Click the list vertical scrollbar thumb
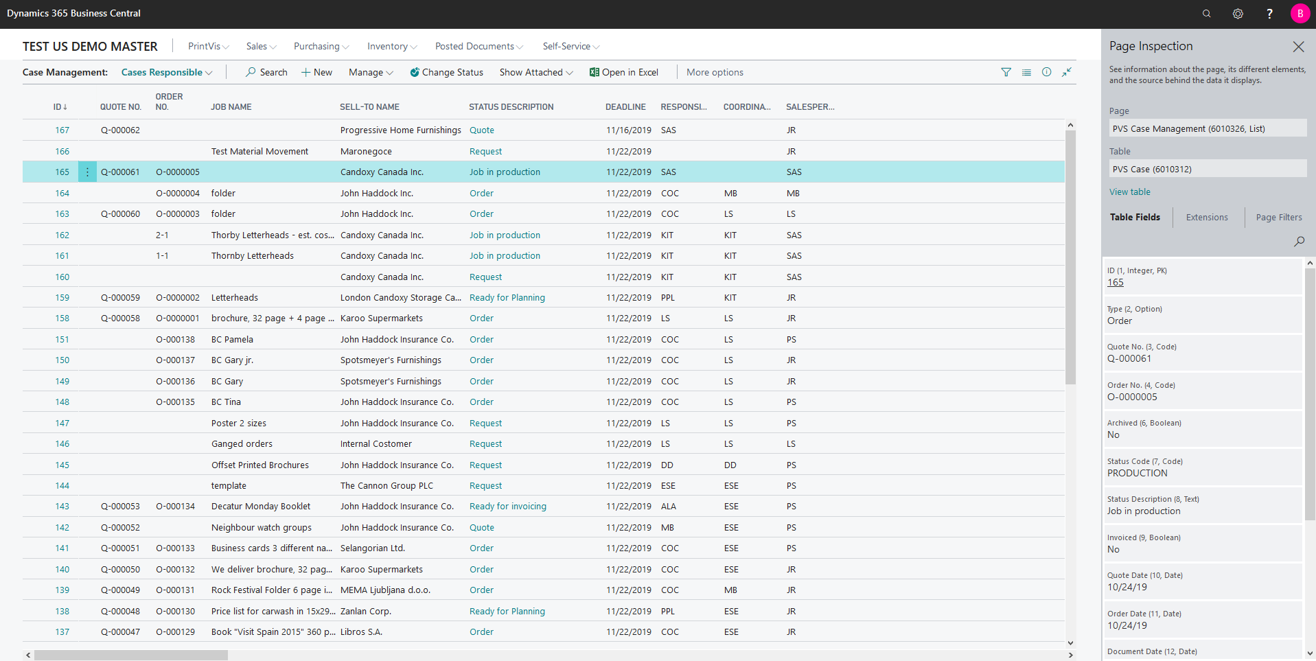 [x=1070, y=257]
